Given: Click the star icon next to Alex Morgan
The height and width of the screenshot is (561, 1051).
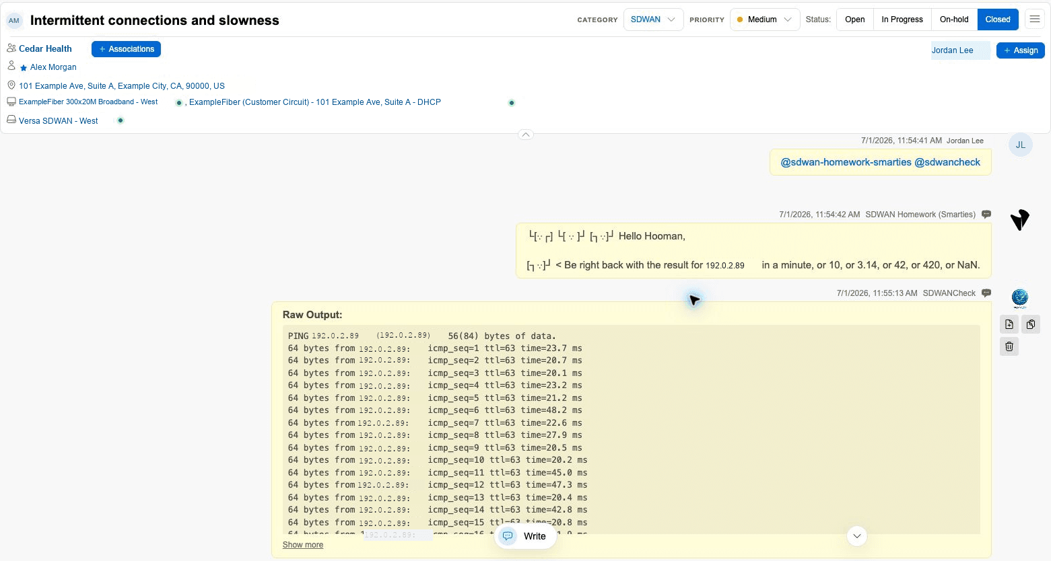Looking at the screenshot, I should pos(24,68).
